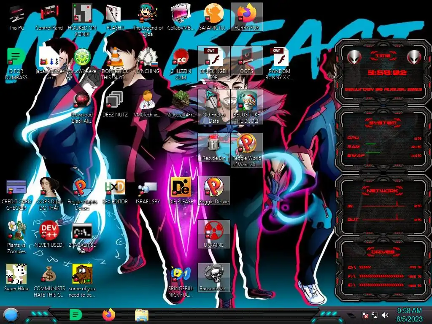Open the Control Panel shortcut
This screenshot has width=432, height=324.
(49, 17)
